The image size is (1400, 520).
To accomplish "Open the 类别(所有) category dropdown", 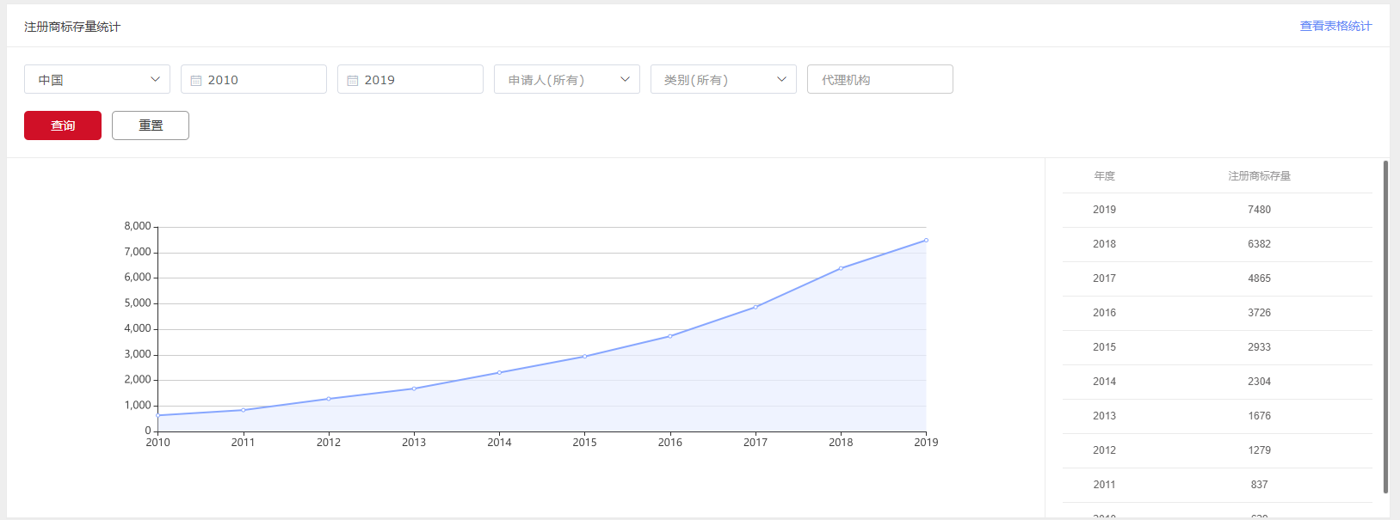I will 723,79.
